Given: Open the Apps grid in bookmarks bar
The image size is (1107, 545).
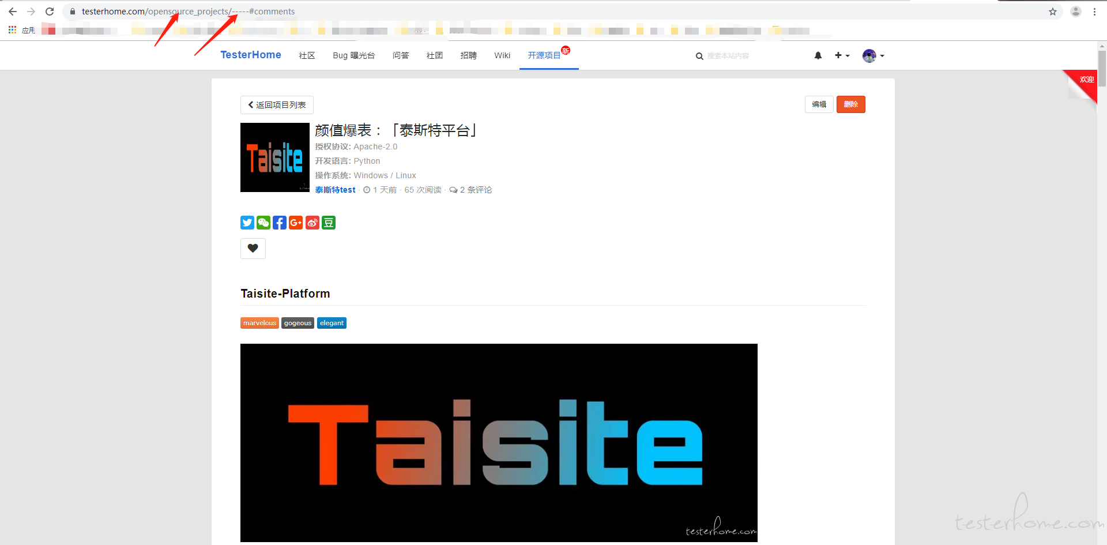Looking at the screenshot, I should 12,30.
